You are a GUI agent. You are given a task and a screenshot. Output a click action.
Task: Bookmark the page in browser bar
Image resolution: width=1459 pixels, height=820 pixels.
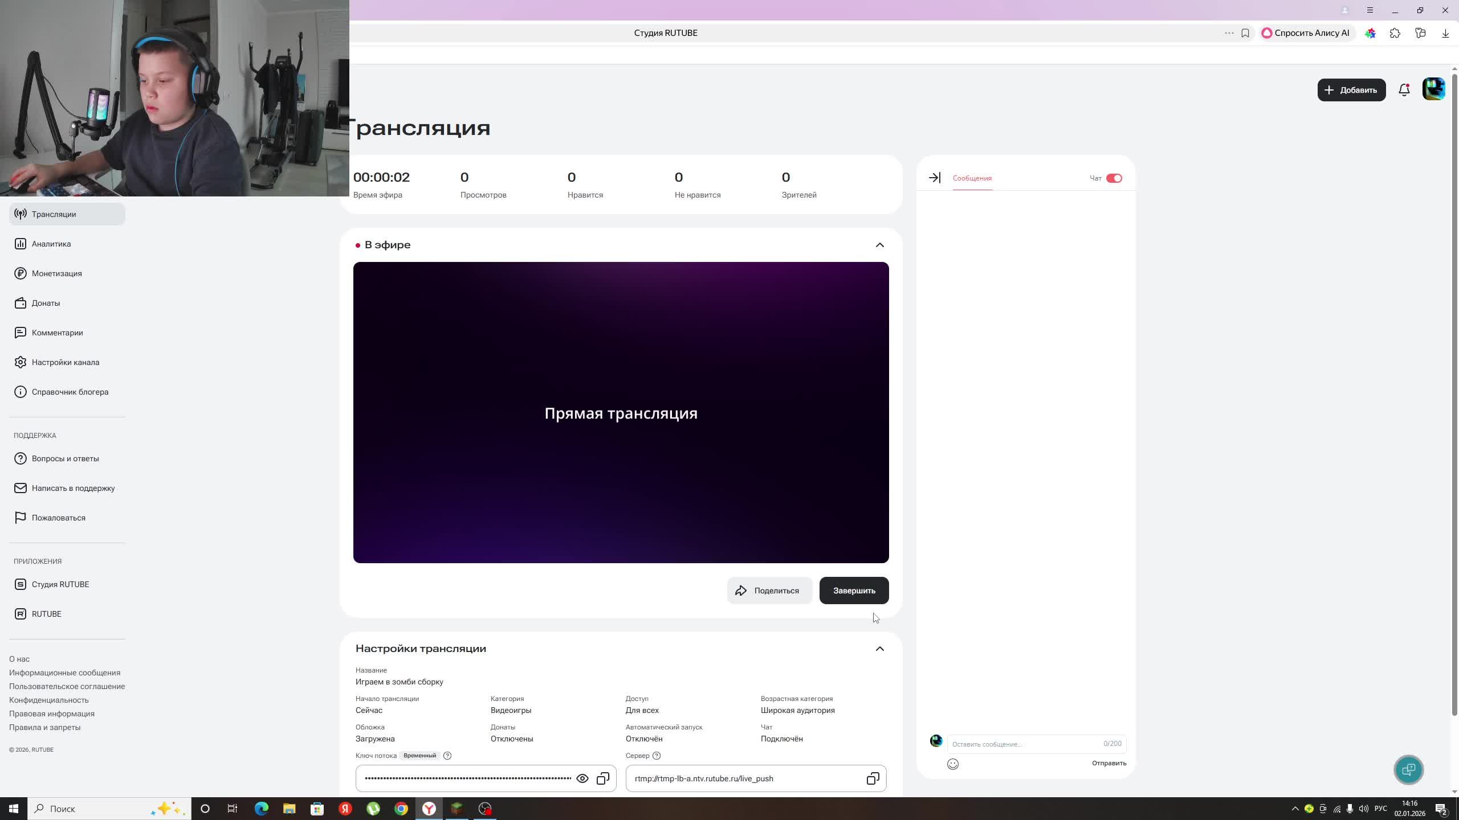(1245, 33)
